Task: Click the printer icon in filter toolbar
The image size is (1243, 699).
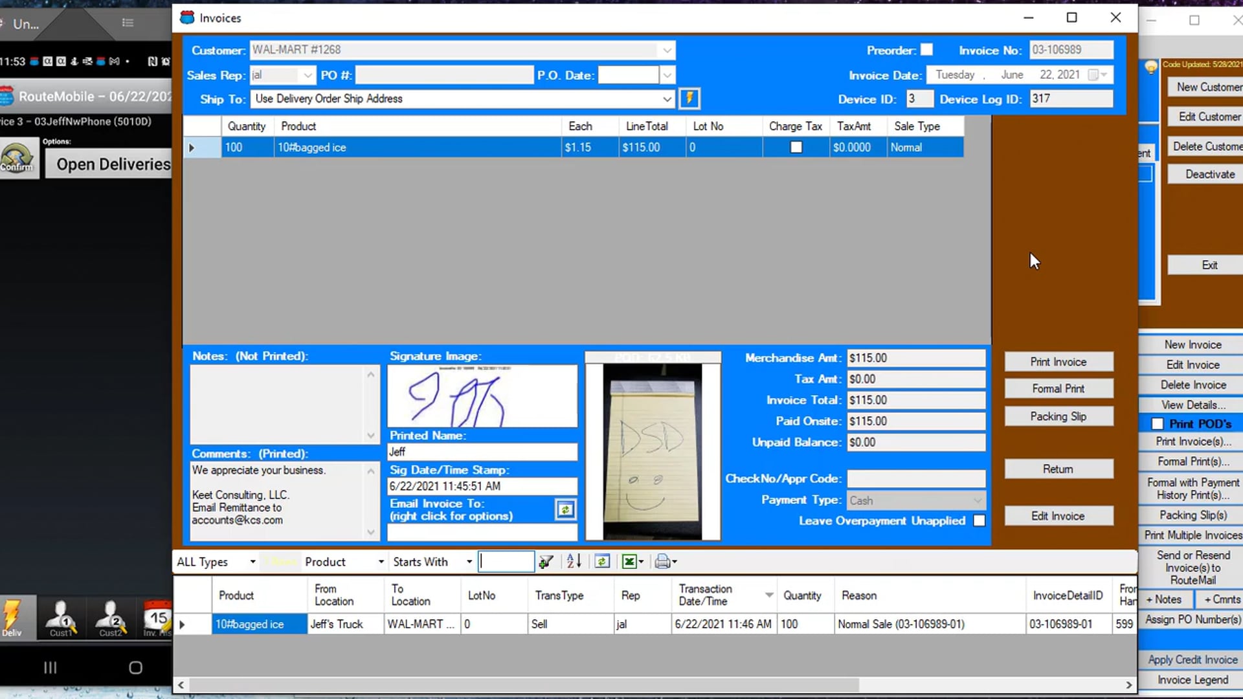Action: click(662, 562)
